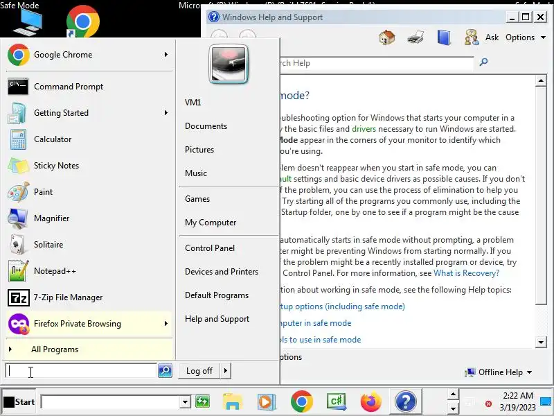Follow the green 'drivers' definition link
The height and width of the screenshot is (416, 554).
pos(364,129)
